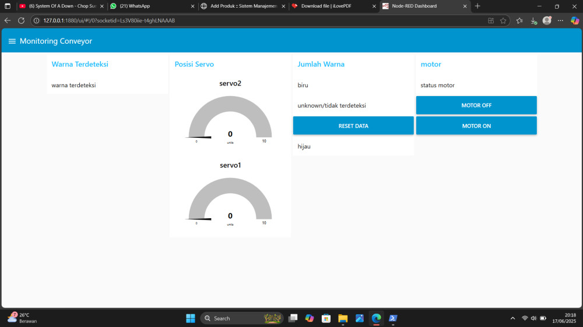Bookmark page with the star icon

click(x=503, y=21)
